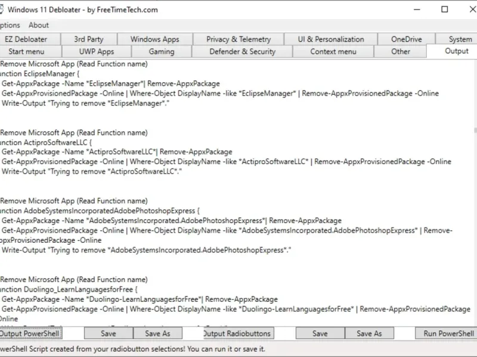Open the Windows Apps tab
477x357 pixels.
point(155,39)
